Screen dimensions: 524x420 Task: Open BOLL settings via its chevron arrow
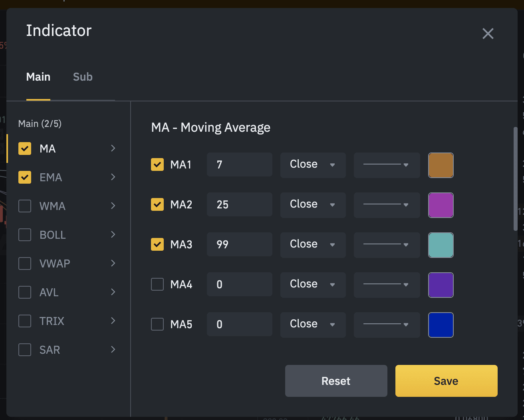click(113, 235)
